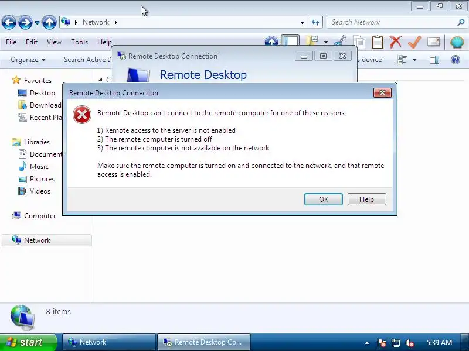This screenshot has height=351, width=469.
Task: Toggle the navigation pane toolbar button
Action: coord(290,41)
